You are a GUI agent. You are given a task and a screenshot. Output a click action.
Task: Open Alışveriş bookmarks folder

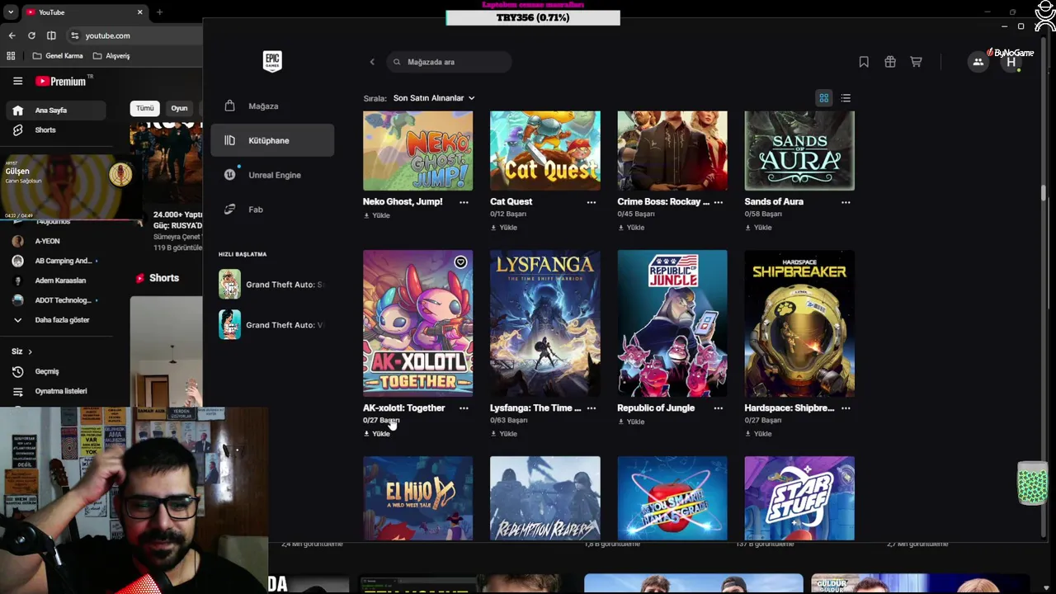(111, 56)
